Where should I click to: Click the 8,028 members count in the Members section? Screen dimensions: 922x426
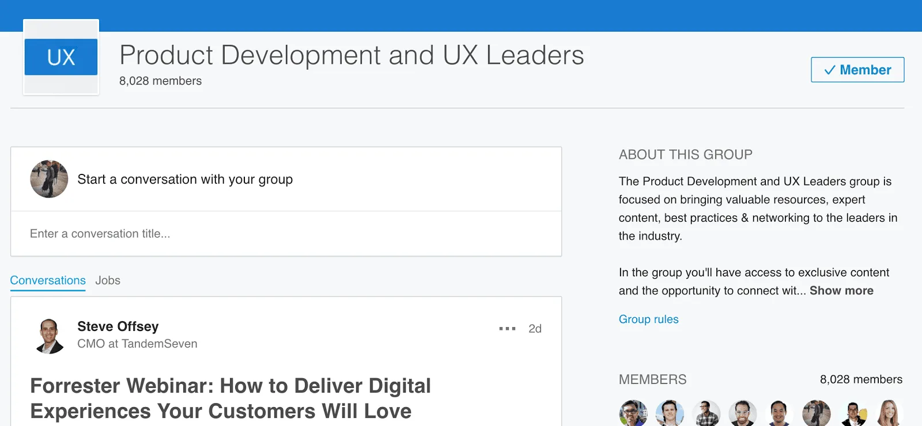point(861,379)
